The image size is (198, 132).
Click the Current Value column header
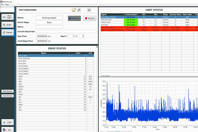[176, 15]
